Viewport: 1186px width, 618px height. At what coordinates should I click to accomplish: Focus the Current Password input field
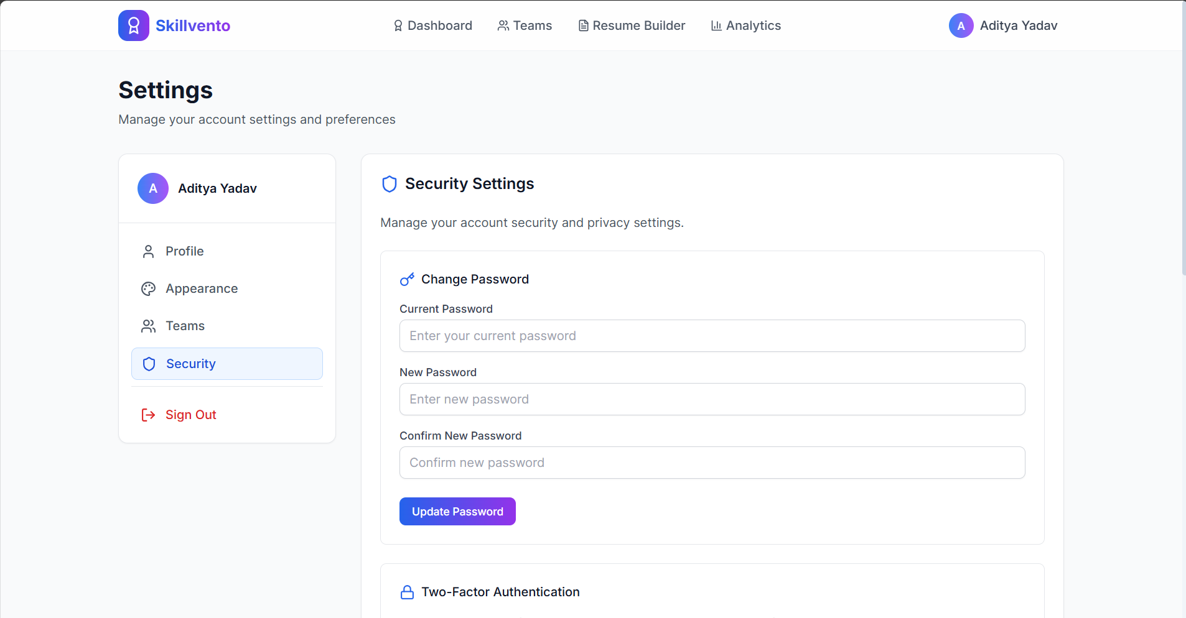(x=712, y=336)
